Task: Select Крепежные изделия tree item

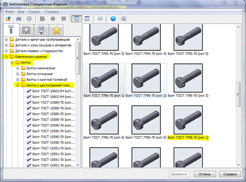Action: point(31,57)
